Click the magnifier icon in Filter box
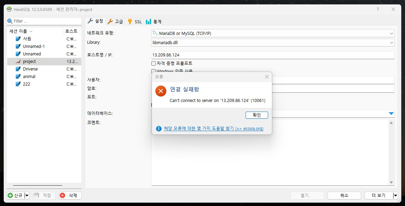405x206 pixels. click(x=10, y=21)
